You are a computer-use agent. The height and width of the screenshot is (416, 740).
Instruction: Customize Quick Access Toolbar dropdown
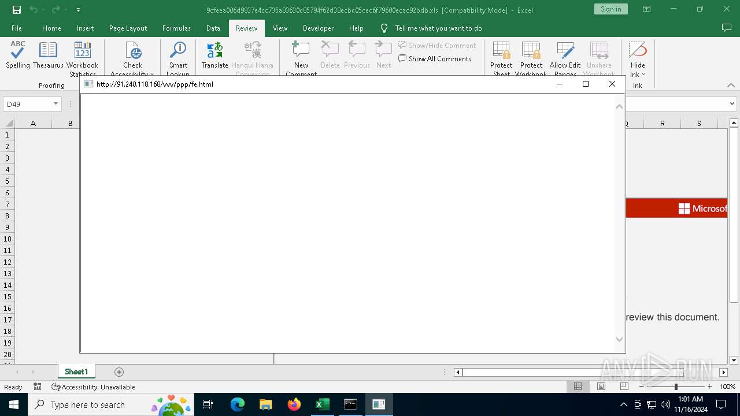click(78, 10)
